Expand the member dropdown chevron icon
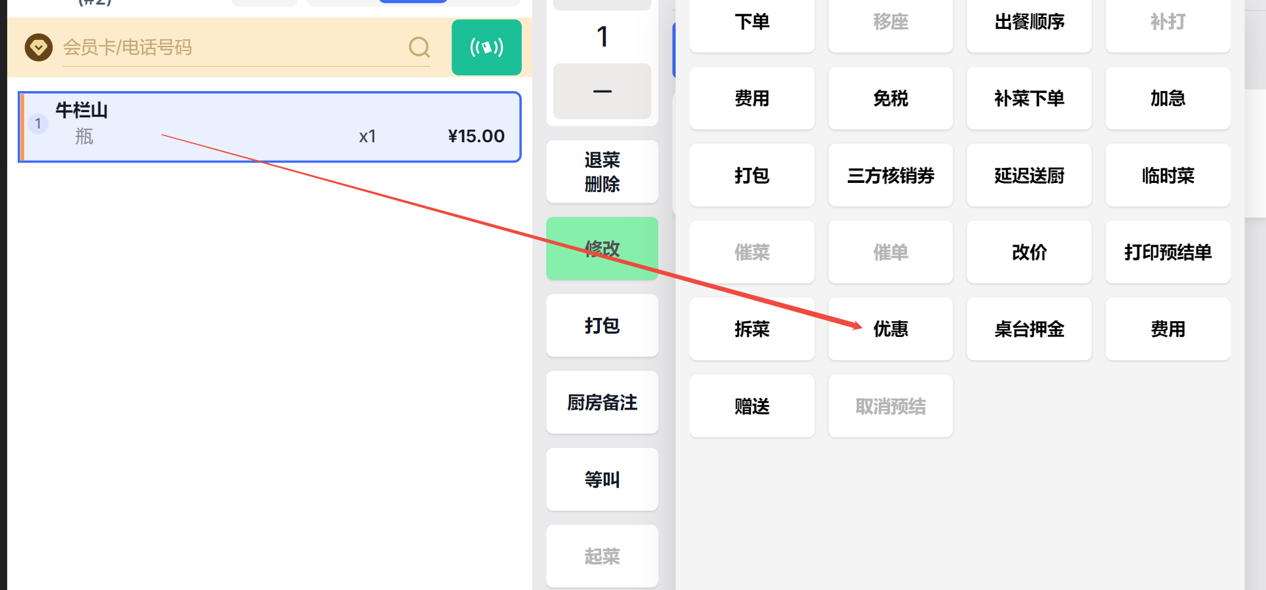 (39, 47)
